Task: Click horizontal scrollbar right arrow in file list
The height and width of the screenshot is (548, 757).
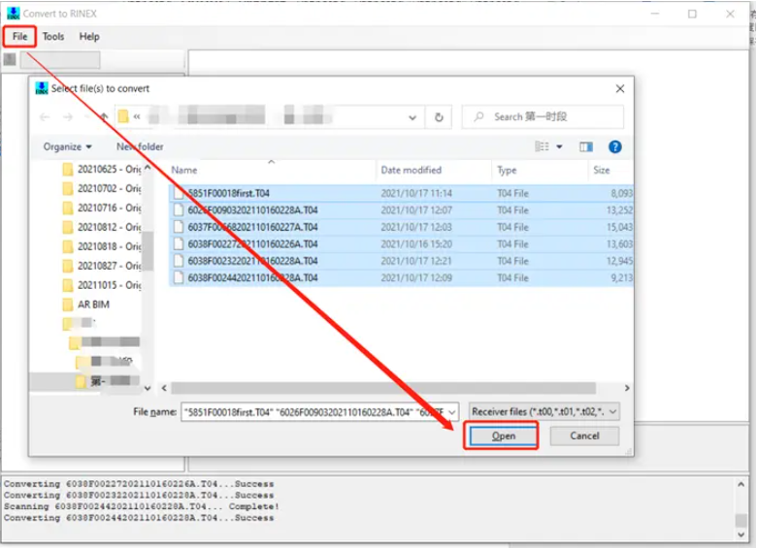Action: pos(627,388)
